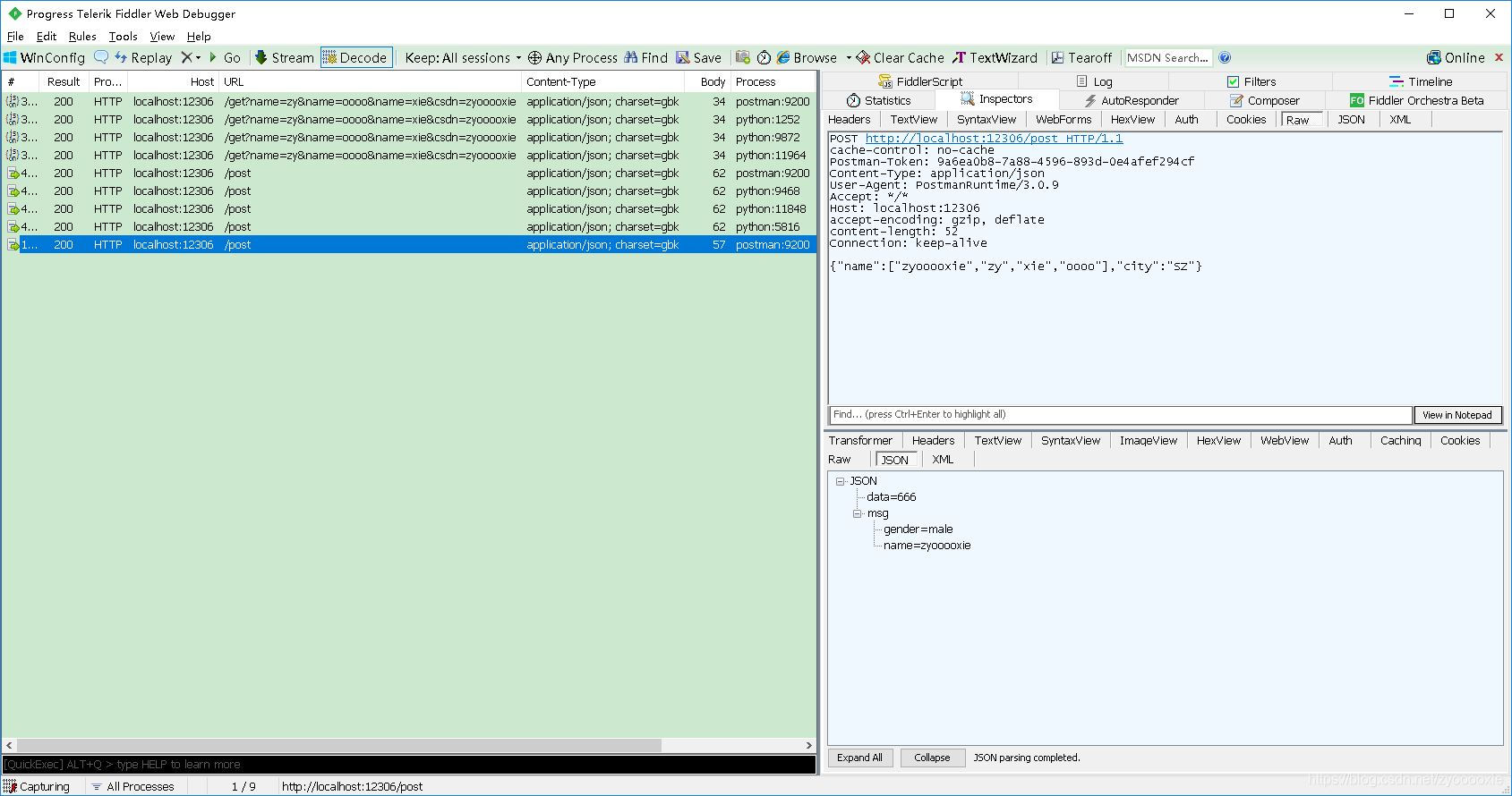Click the session list horizontal scrollbar
Screen dimensions: 1512x796
[338, 745]
